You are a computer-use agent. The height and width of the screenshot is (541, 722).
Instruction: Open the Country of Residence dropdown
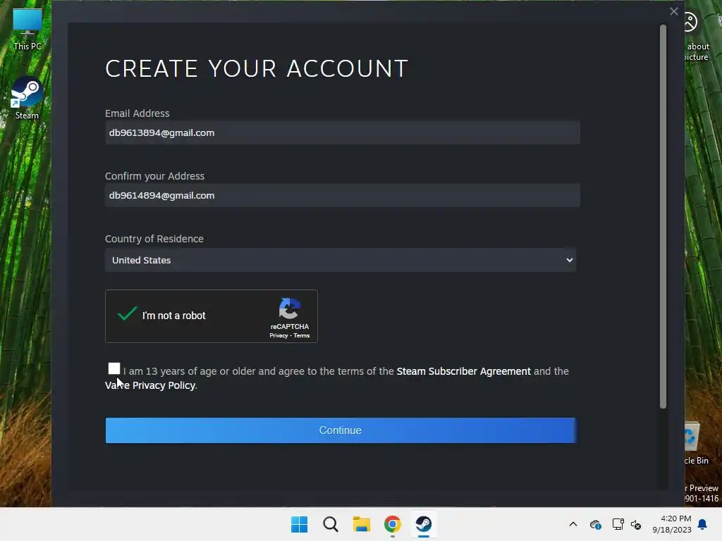[x=341, y=261]
